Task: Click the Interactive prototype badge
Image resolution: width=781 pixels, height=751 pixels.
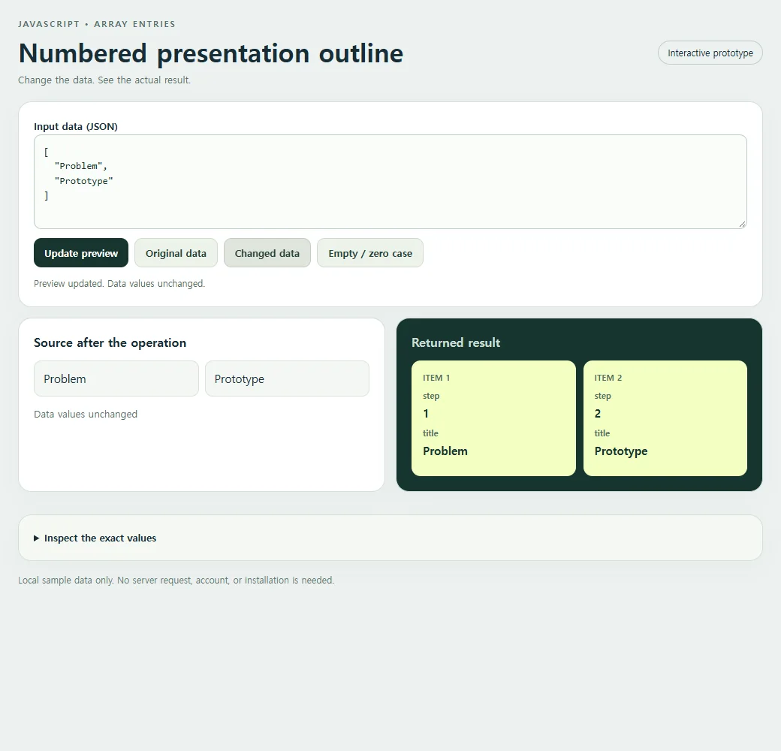Action: coord(710,53)
